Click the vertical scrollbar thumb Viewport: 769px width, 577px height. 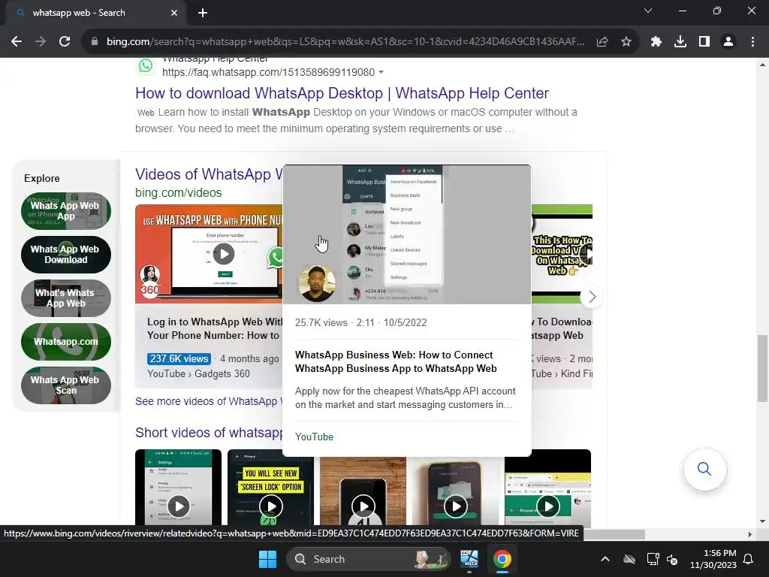(762, 368)
